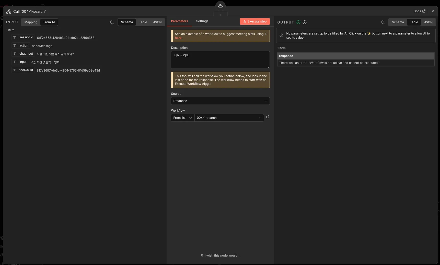Select JSON view in the OUTPUT panel
Screen dimensions: 440x265
pyautogui.click(x=428, y=22)
